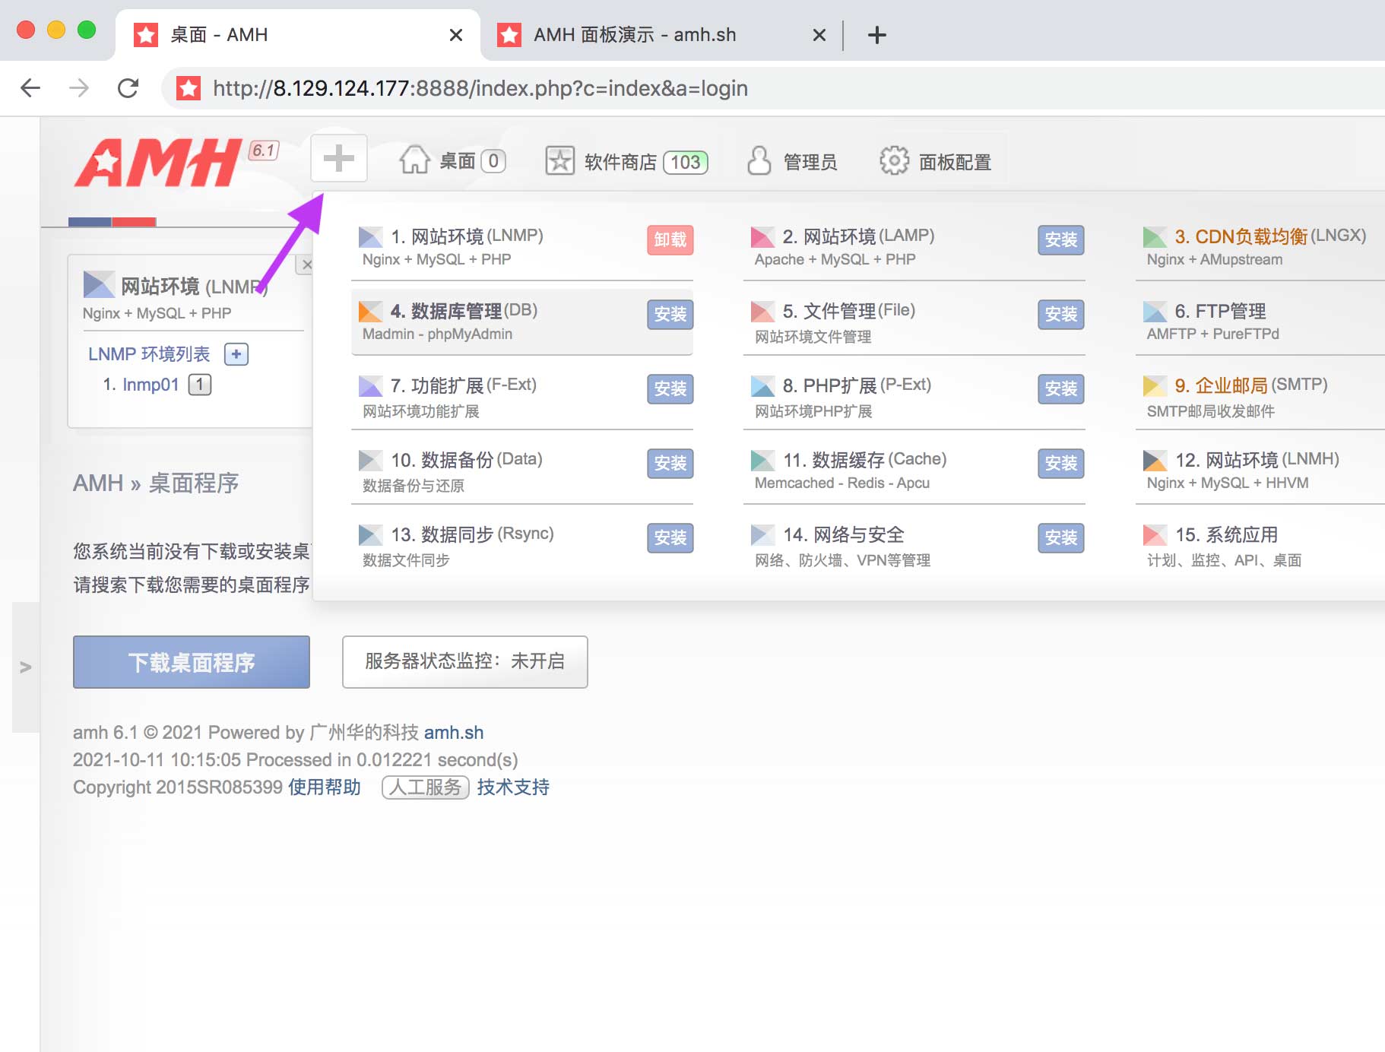Open a new browser tab
1385x1052 pixels.
(x=876, y=35)
